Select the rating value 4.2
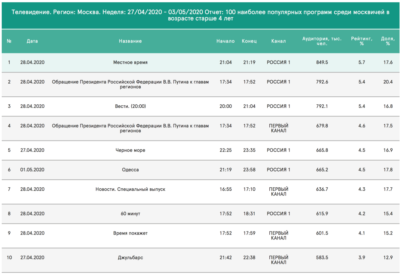 (362, 214)
